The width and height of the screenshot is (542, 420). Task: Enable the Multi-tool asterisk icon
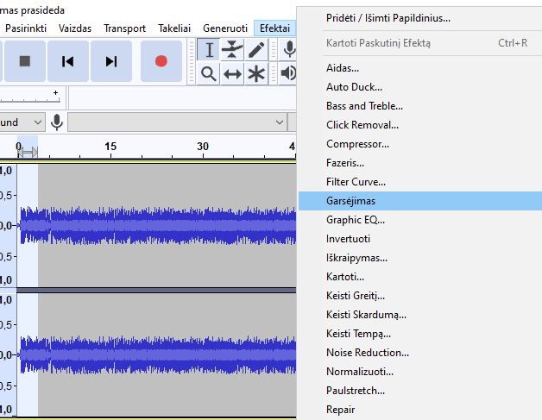click(256, 74)
